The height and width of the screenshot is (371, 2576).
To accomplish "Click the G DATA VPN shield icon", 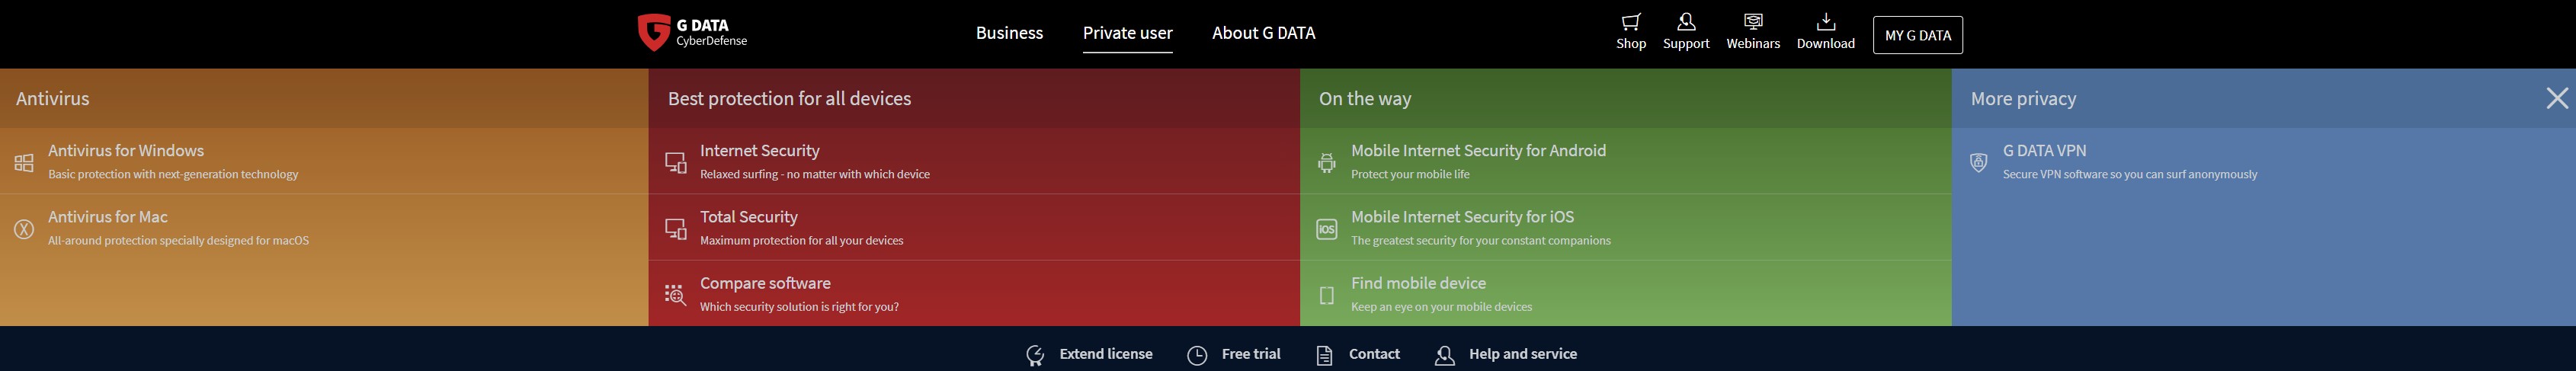I will click(x=1978, y=162).
